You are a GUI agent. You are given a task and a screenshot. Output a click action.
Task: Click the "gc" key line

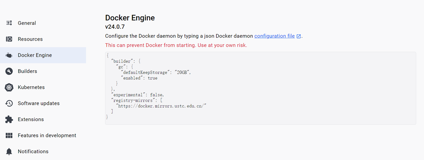(x=124, y=67)
